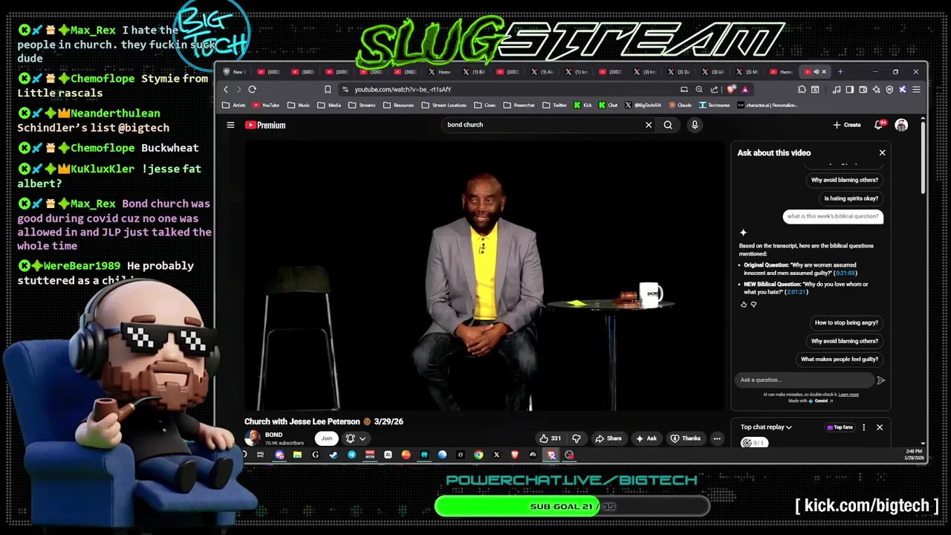This screenshot has width=951, height=535.
Task: Close the Ask about this video panel
Action: (882, 152)
